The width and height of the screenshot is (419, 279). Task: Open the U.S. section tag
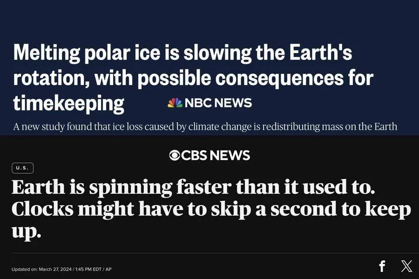tap(22, 168)
